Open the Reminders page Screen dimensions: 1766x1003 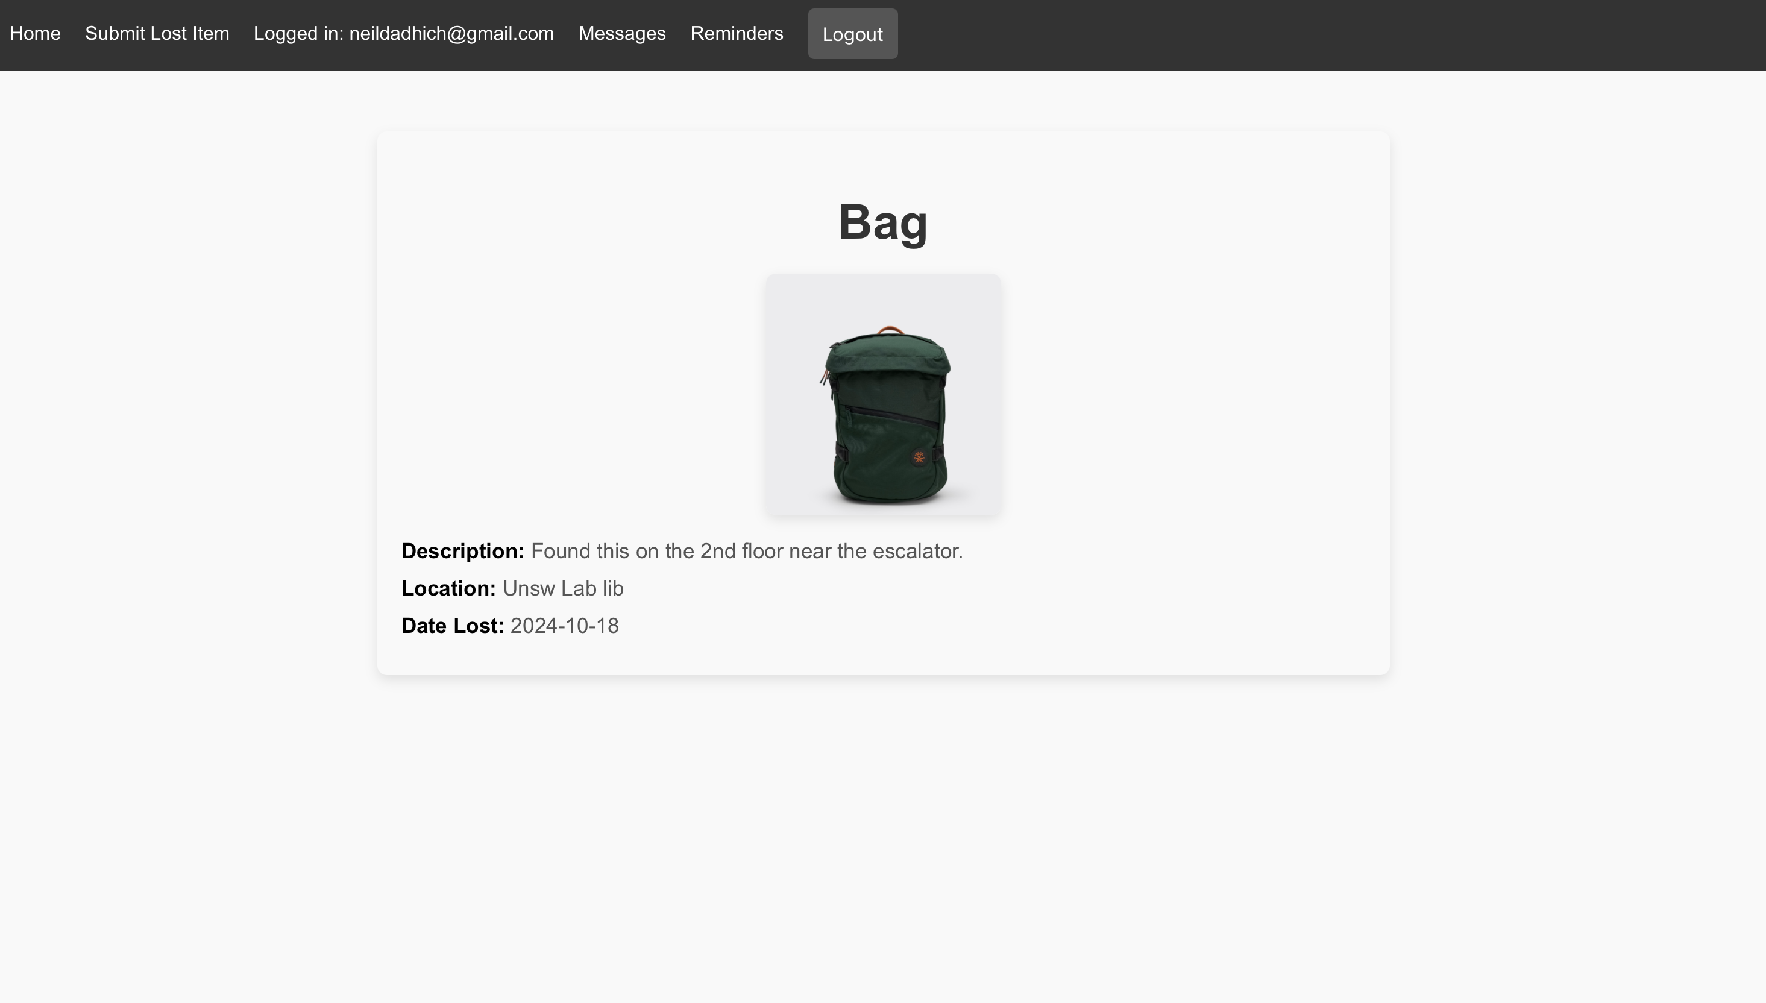[x=737, y=33]
